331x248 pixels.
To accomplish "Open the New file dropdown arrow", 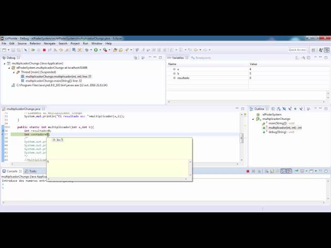I will click(x=9, y=50).
